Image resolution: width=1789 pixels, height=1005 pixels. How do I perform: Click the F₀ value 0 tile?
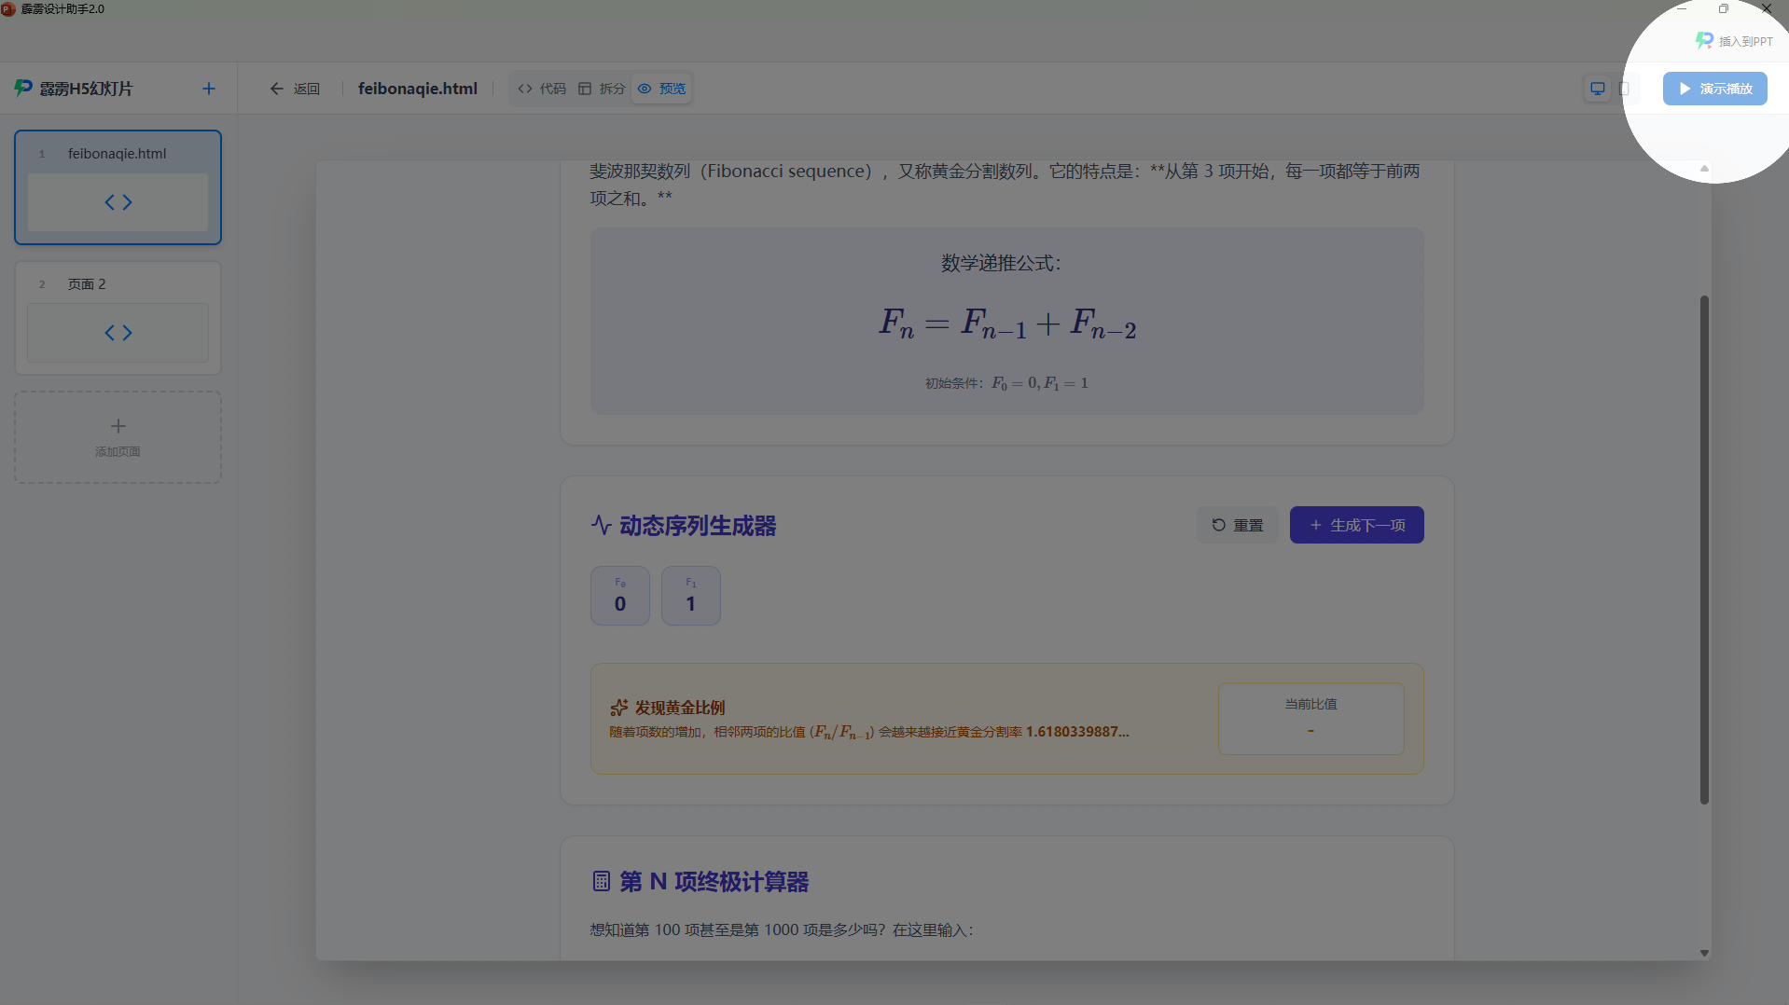pos(620,596)
